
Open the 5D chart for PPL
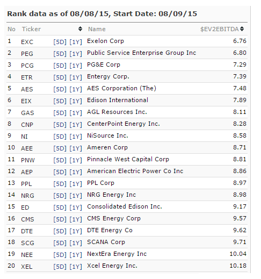(60, 184)
